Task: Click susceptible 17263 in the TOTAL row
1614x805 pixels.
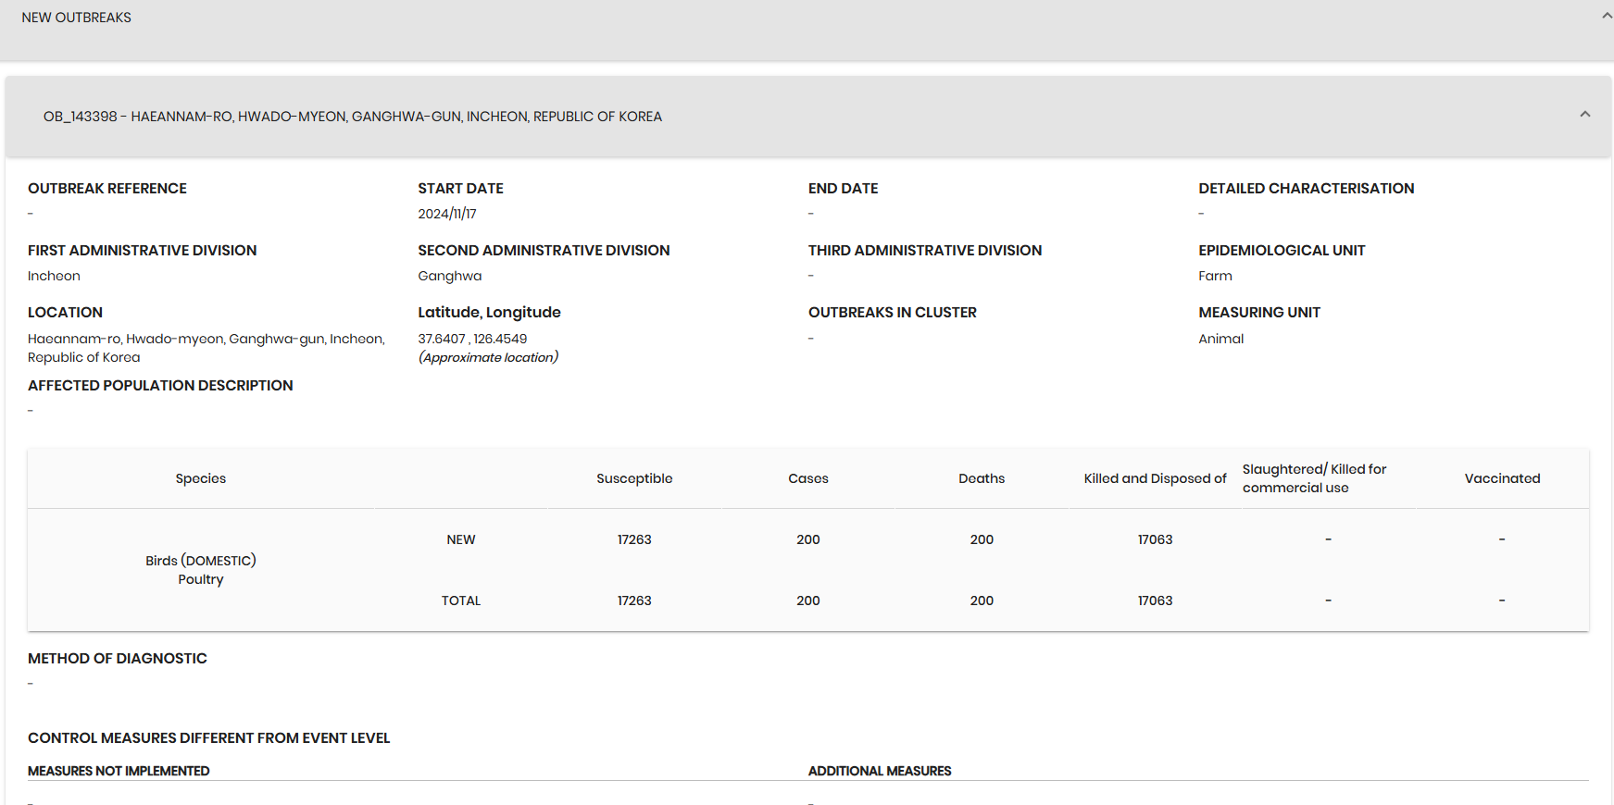Action: click(634, 601)
